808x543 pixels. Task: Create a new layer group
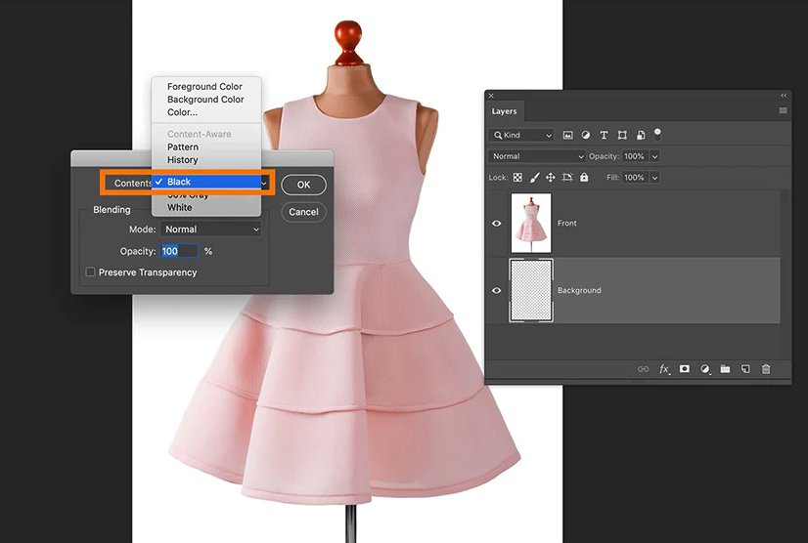coord(725,369)
